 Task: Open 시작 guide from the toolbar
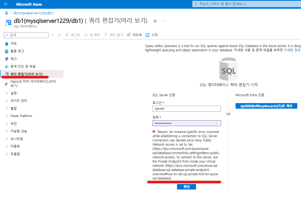[x=152, y=35]
